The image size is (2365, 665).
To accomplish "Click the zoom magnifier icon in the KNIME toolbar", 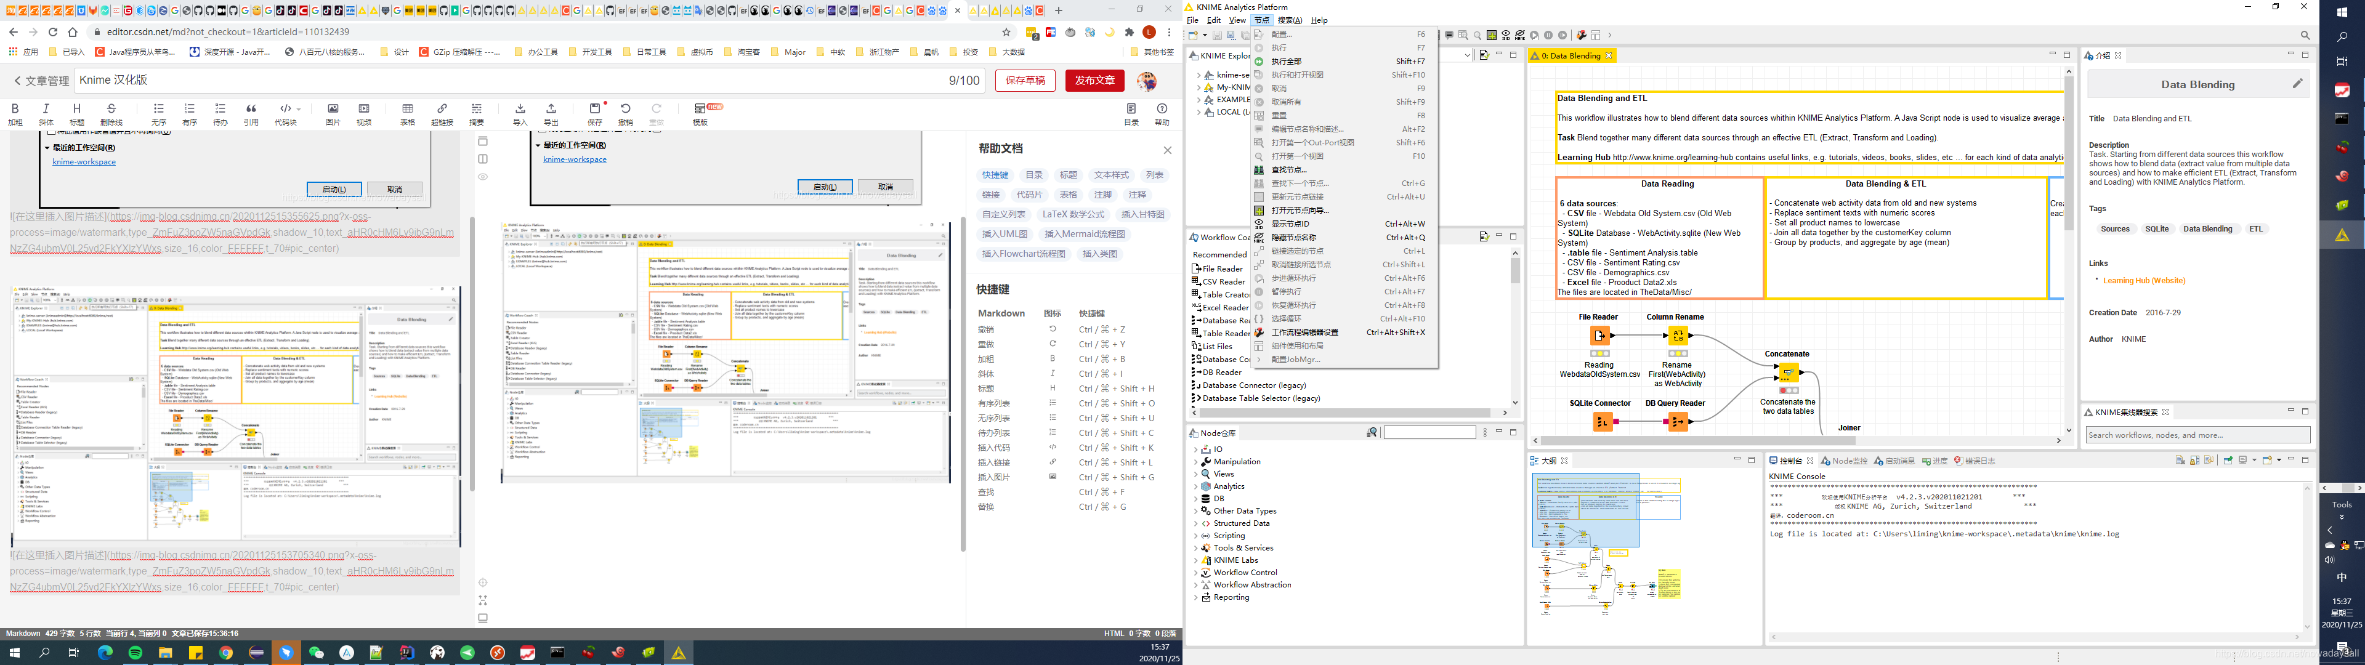I will pos(1478,35).
